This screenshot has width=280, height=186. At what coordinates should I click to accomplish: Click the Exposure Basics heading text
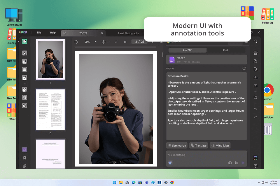click(178, 76)
